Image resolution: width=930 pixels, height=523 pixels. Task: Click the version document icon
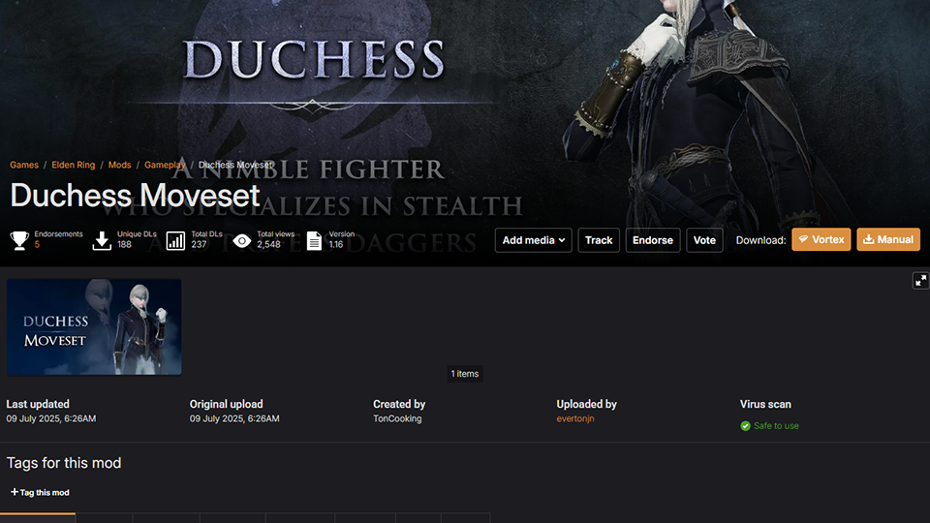pyautogui.click(x=314, y=240)
